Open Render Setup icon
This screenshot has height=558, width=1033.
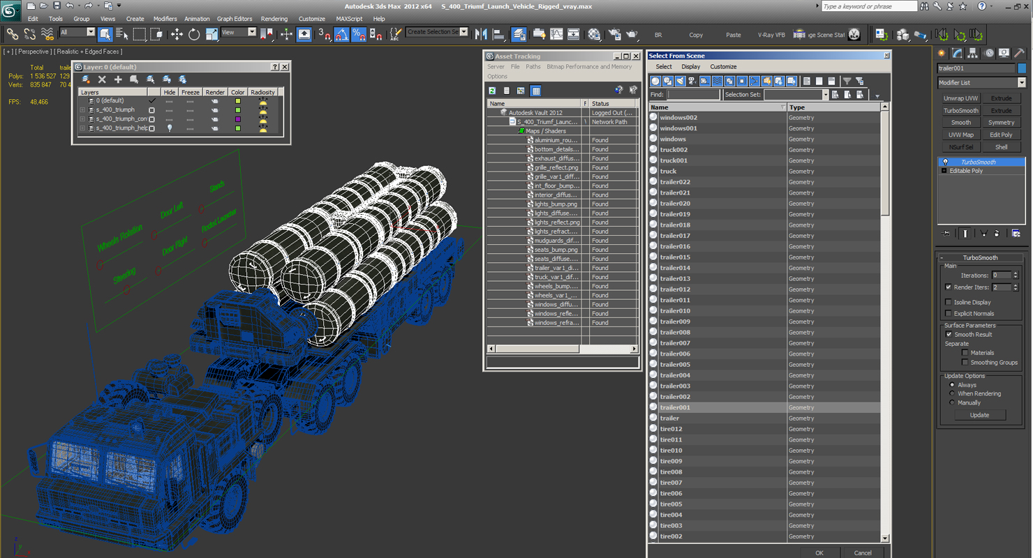tap(614, 34)
